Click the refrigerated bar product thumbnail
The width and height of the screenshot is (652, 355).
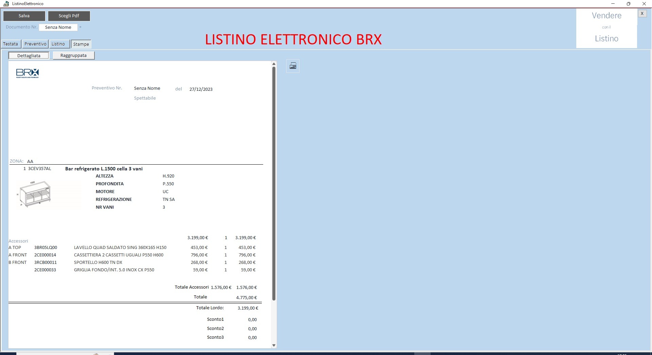coord(35,194)
